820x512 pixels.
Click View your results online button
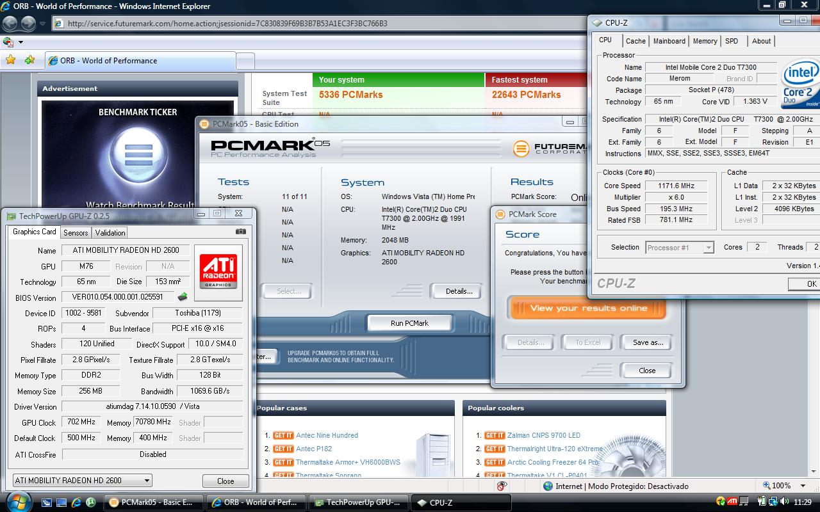coord(588,308)
